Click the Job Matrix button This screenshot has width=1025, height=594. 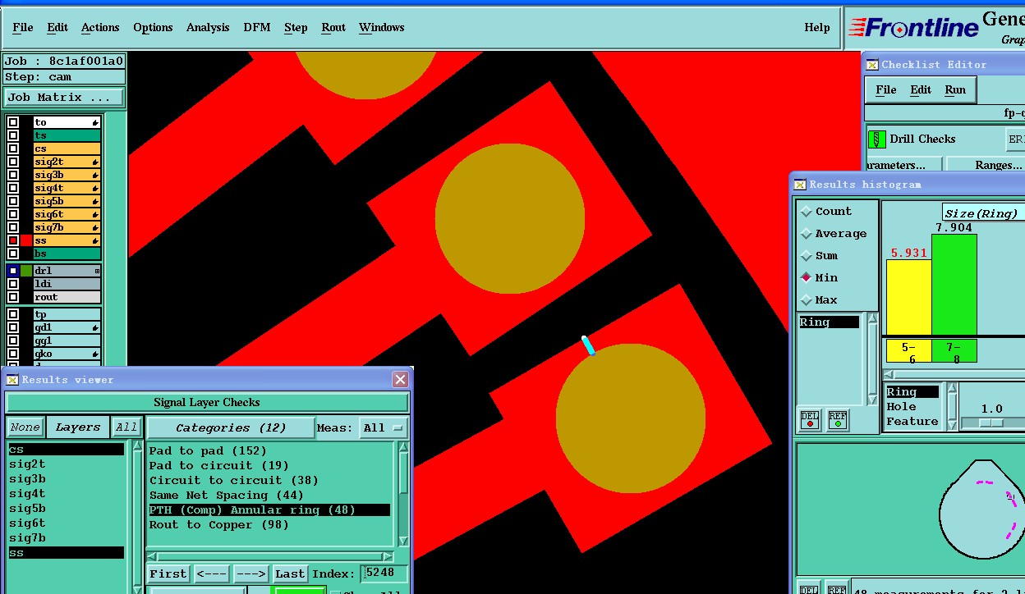63,97
